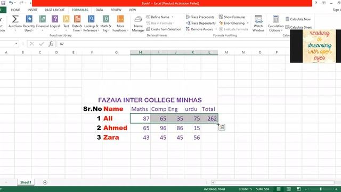
Task: Open Lookup & Reference functions icon
Action: tap(91, 19)
